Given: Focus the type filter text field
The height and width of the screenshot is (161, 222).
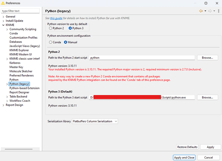Looking at the screenshot, I should [x=20, y=11].
